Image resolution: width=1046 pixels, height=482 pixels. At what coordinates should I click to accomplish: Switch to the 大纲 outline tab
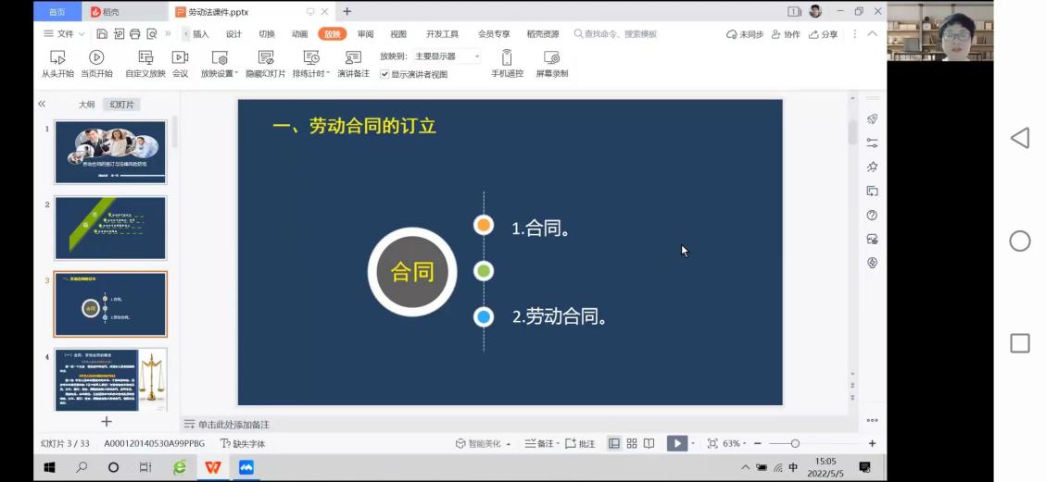[86, 105]
